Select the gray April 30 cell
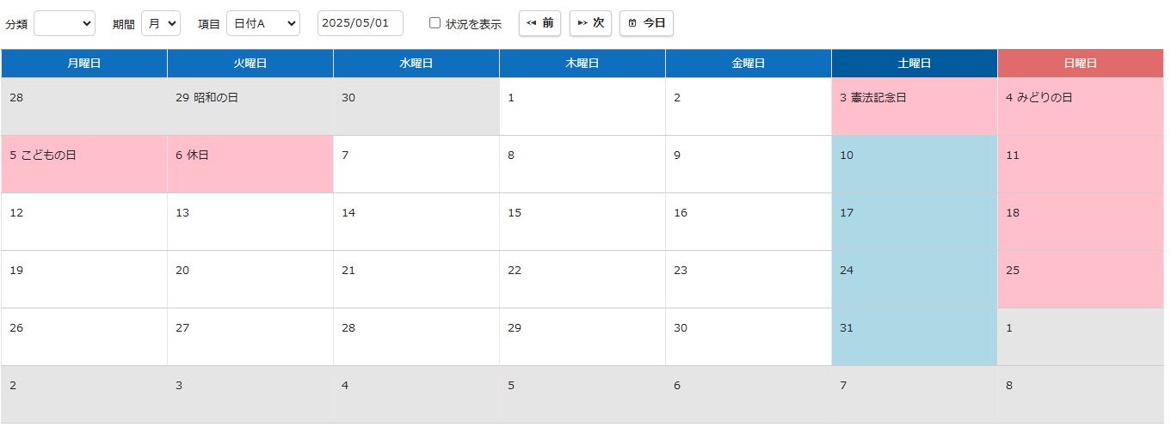The height and width of the screenshot is (427, 1171). (x=416, y=107)
